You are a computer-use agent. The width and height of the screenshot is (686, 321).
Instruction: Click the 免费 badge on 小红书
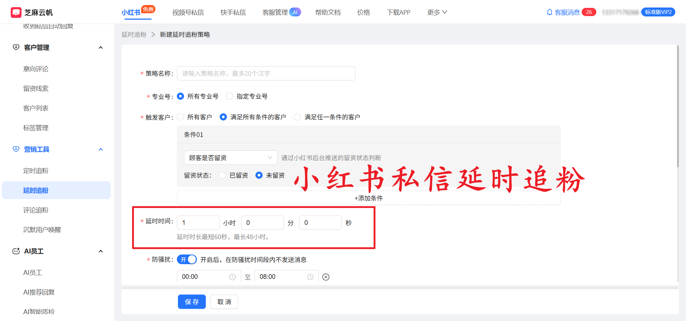click(148, 9)
